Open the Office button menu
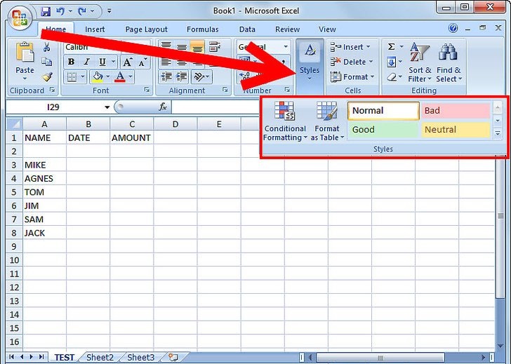The height and width of the screenshot is (364, 511). (x=19, y=18)
